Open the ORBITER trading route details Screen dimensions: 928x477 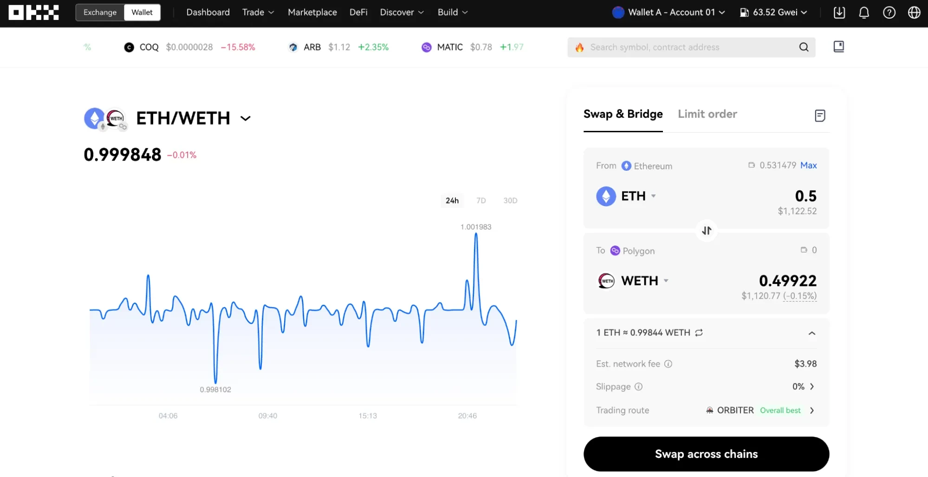759,411
